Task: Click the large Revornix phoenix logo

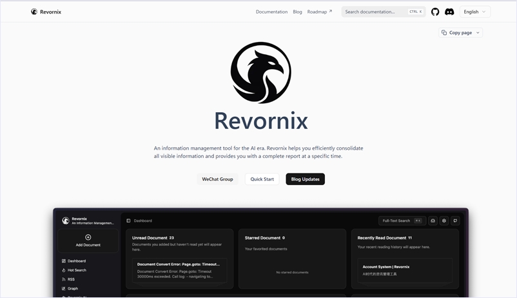Action: pyautogui.click(x=260, y=73)
